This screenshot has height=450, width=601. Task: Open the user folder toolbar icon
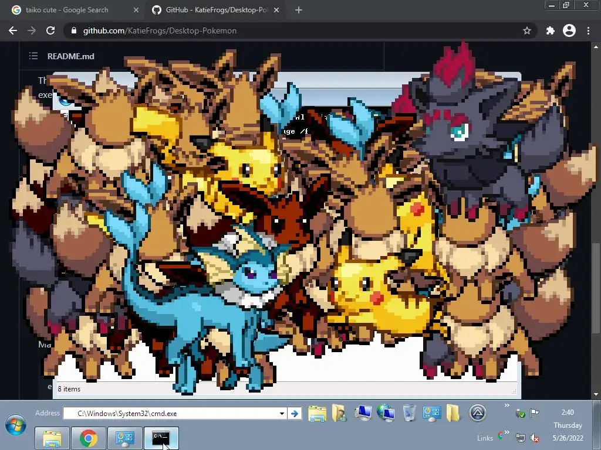click(x=340, y=413)
